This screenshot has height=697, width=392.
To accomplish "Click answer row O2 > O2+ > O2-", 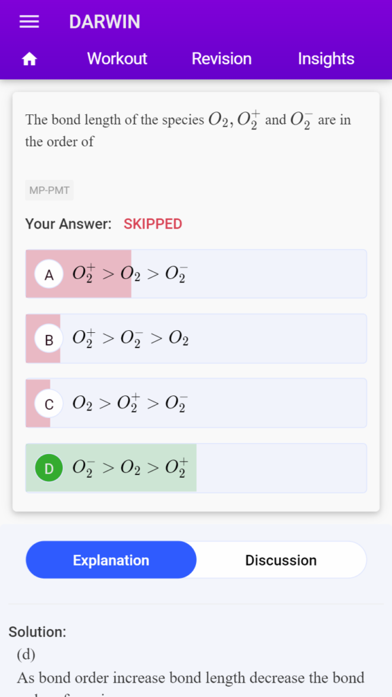I will tap(196, 403).
